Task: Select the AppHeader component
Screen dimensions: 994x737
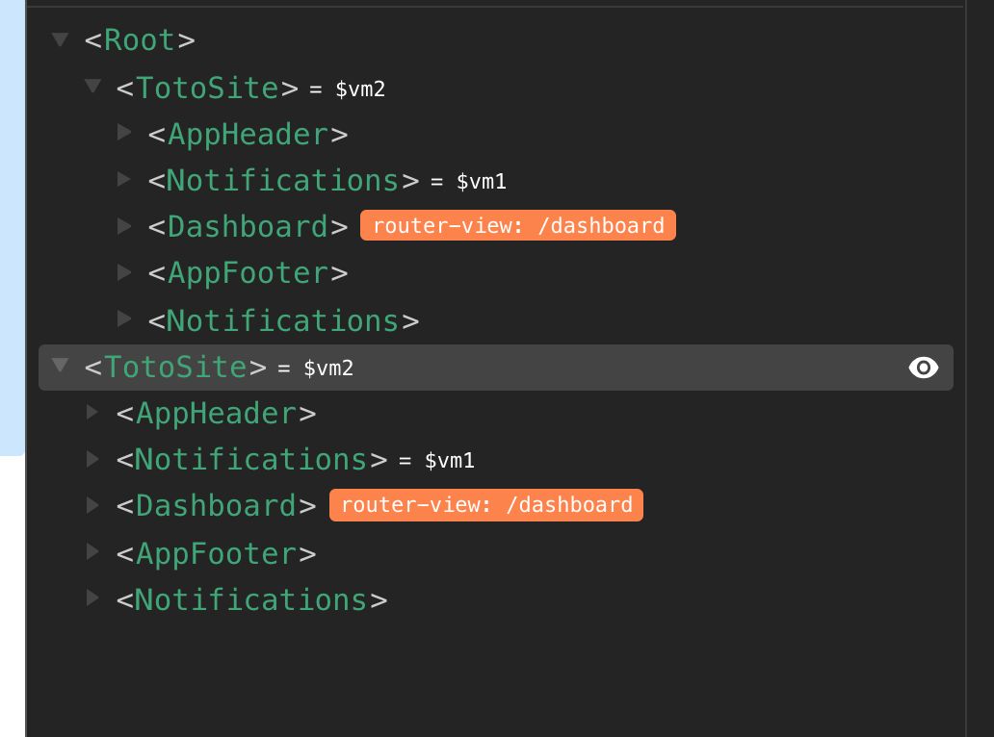Action: pyautogui.click(x=247, y=134)
